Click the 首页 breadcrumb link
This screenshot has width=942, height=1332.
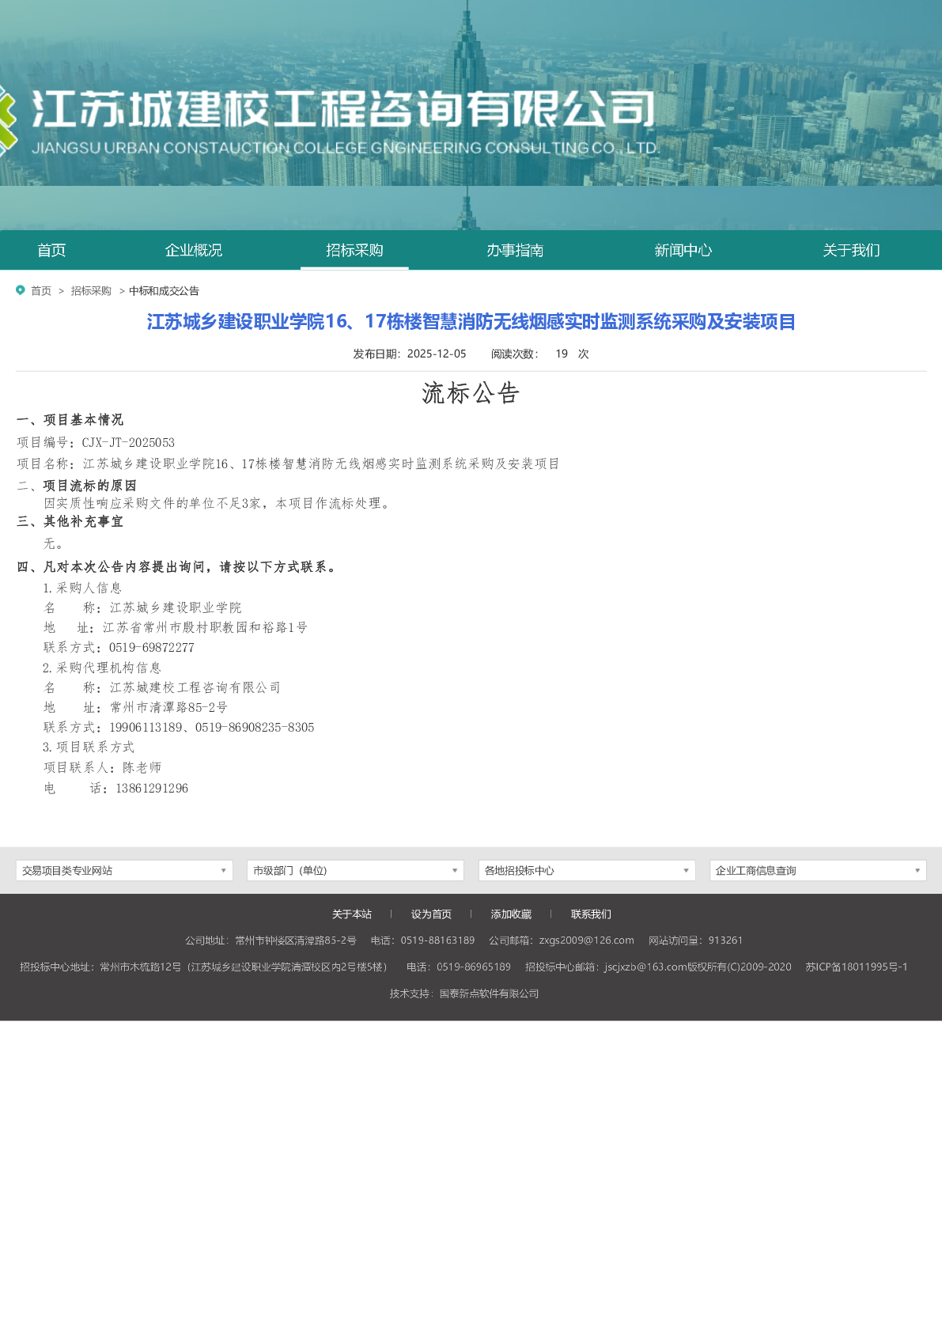point(41,291)
